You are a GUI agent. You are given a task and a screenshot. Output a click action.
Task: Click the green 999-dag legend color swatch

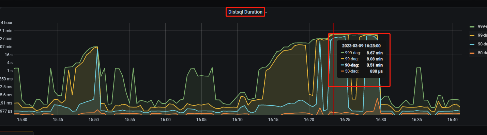coord(472,26)
